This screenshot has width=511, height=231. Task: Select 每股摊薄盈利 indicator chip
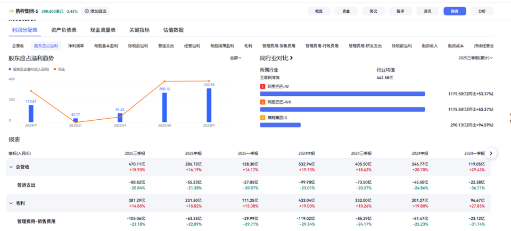point(222,46)
